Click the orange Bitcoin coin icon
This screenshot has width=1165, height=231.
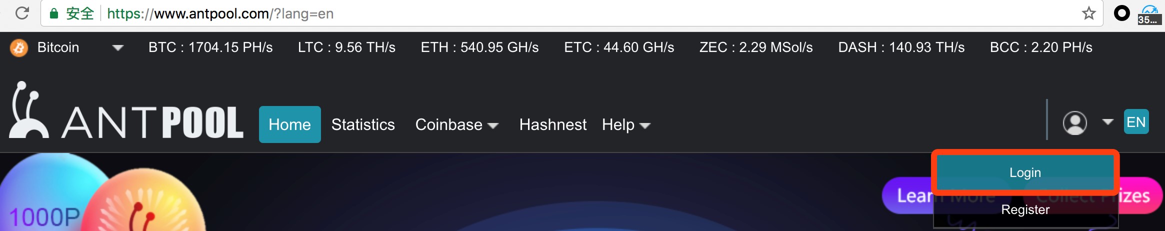tap(19, 48)
